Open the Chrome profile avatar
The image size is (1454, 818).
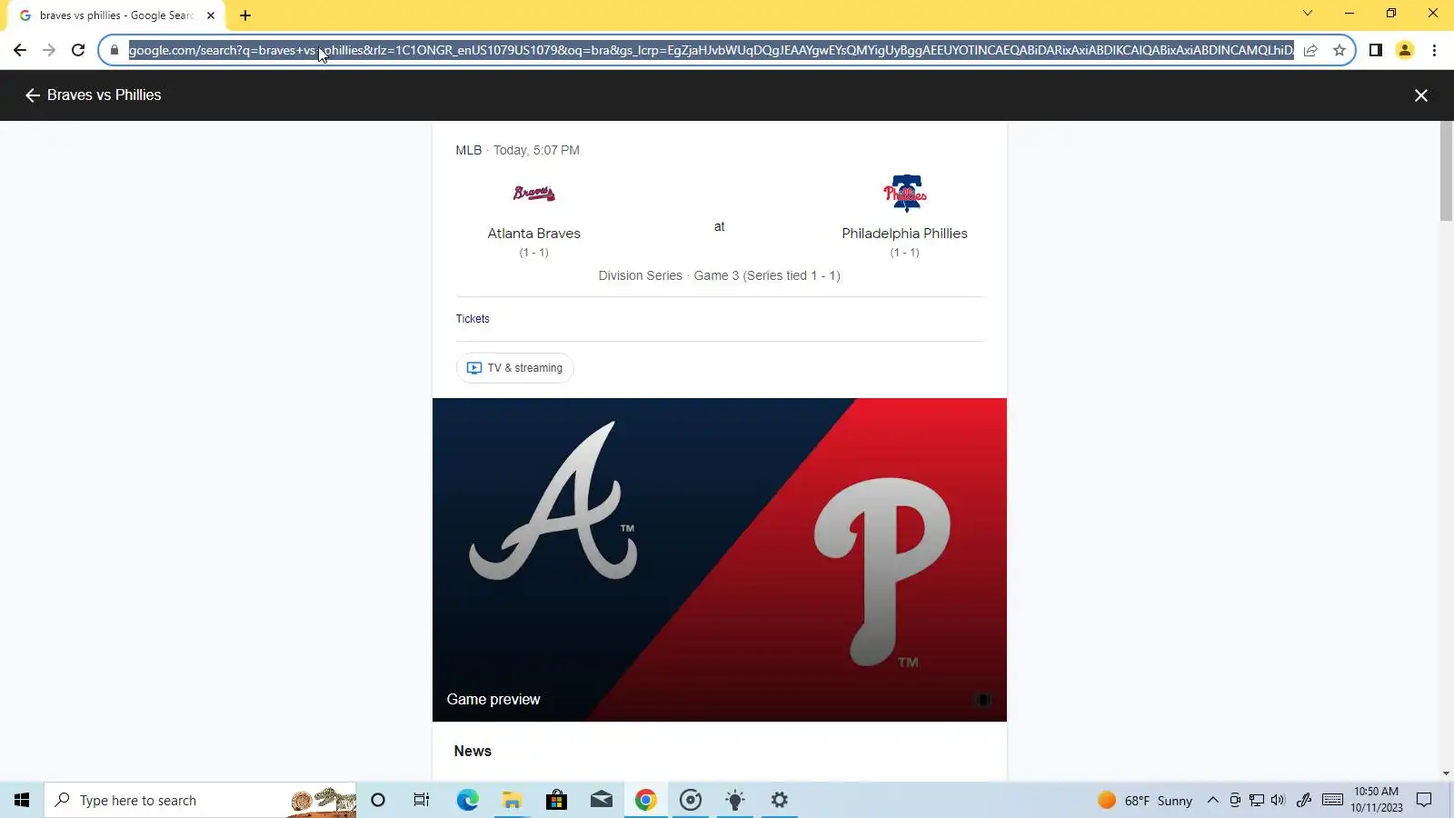pyautogui.click(x=1405, y=50)
